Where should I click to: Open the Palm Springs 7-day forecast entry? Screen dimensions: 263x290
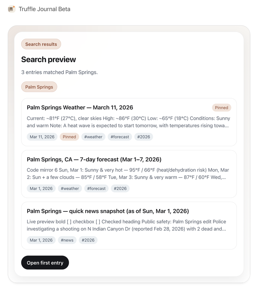[x=94, y=159]
